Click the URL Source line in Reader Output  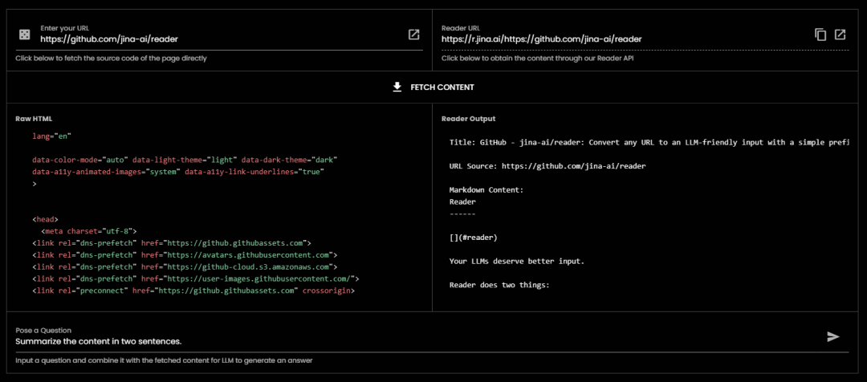coord(547,166)
